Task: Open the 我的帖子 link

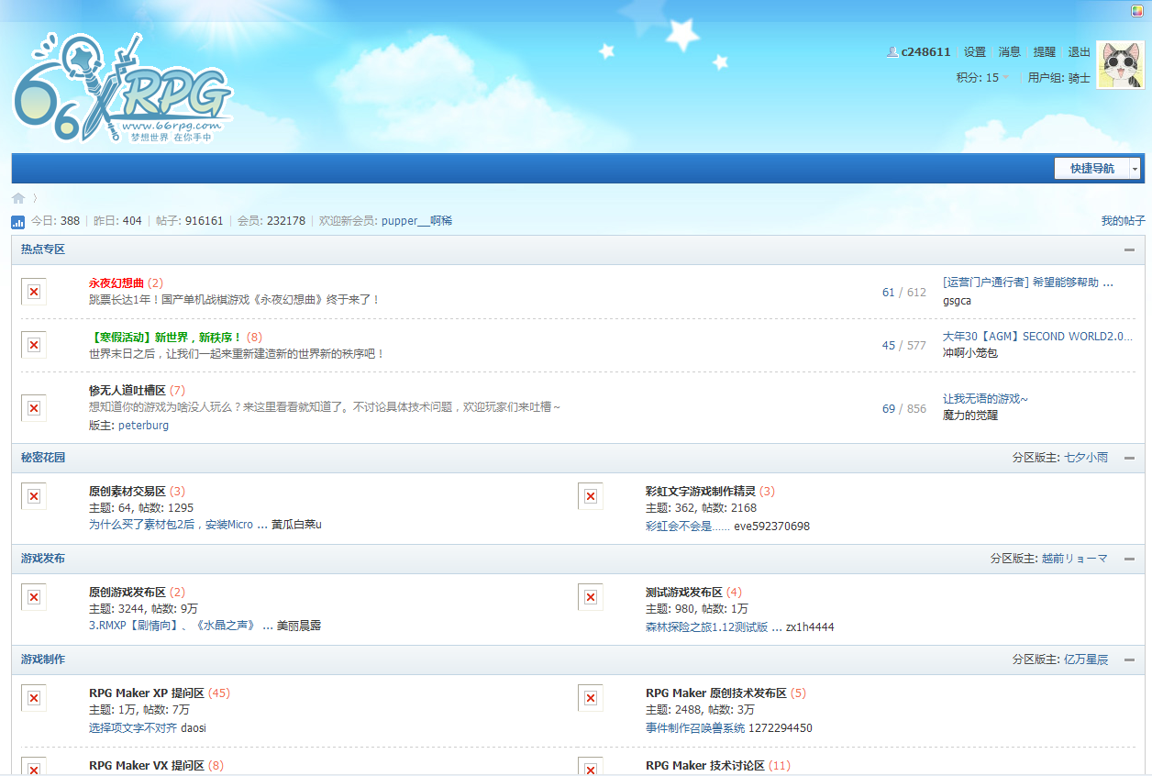Action: (1124, 221)
